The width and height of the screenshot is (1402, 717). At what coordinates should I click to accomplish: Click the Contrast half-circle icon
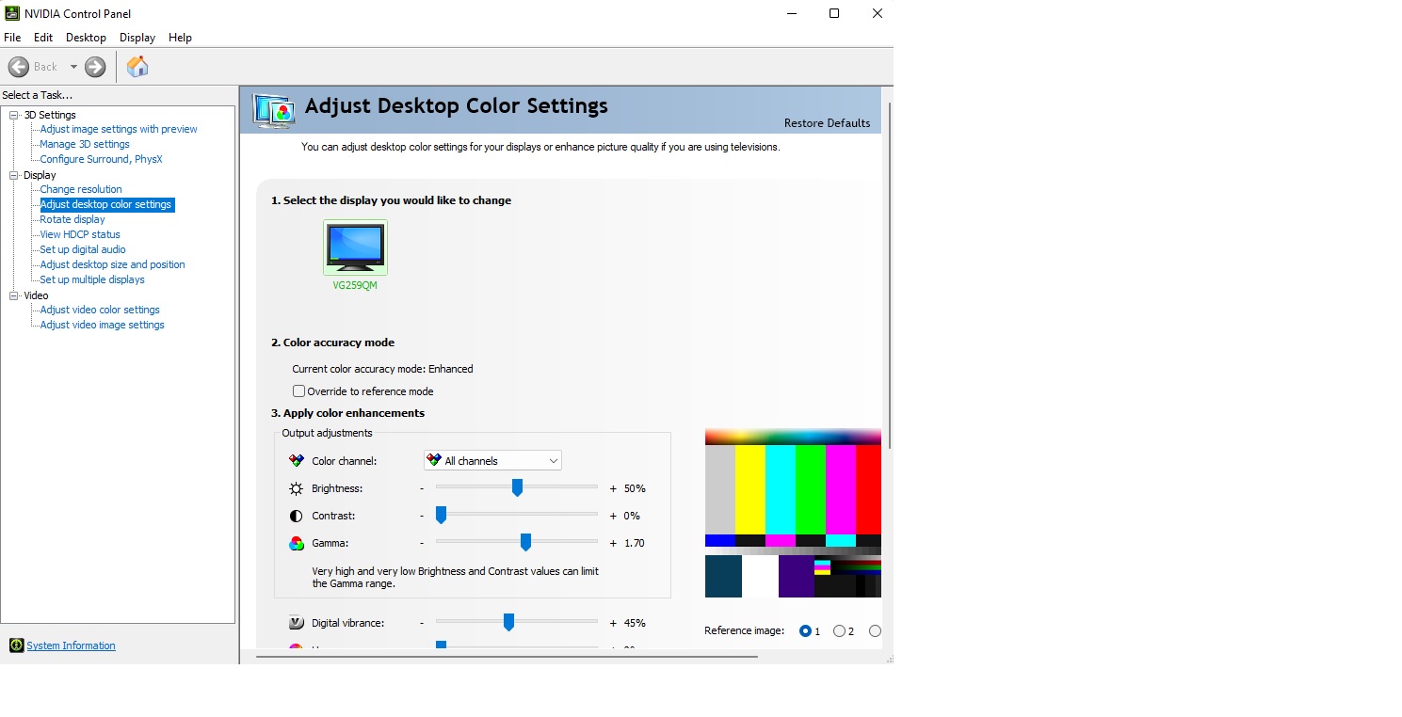297,516
